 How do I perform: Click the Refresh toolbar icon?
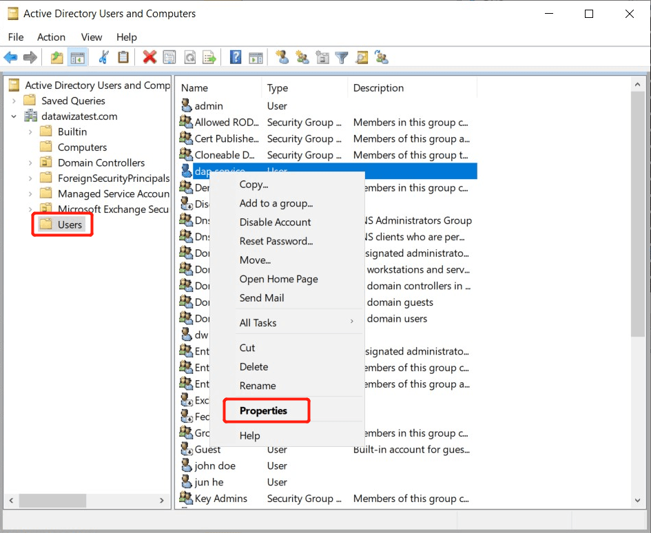point(190,57)
